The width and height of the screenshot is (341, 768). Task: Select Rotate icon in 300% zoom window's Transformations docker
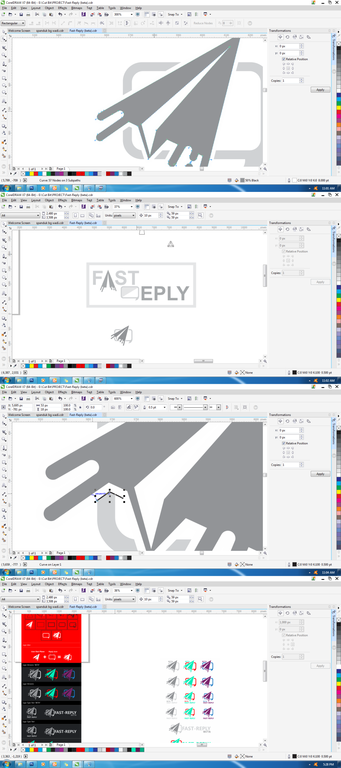tap(287, 37)
